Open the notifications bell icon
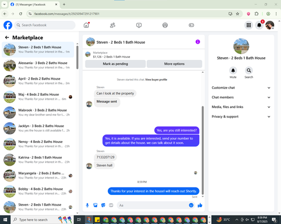The height and width of the screenshot is (224, 281). pyautogui.click(x=259, y=25)
